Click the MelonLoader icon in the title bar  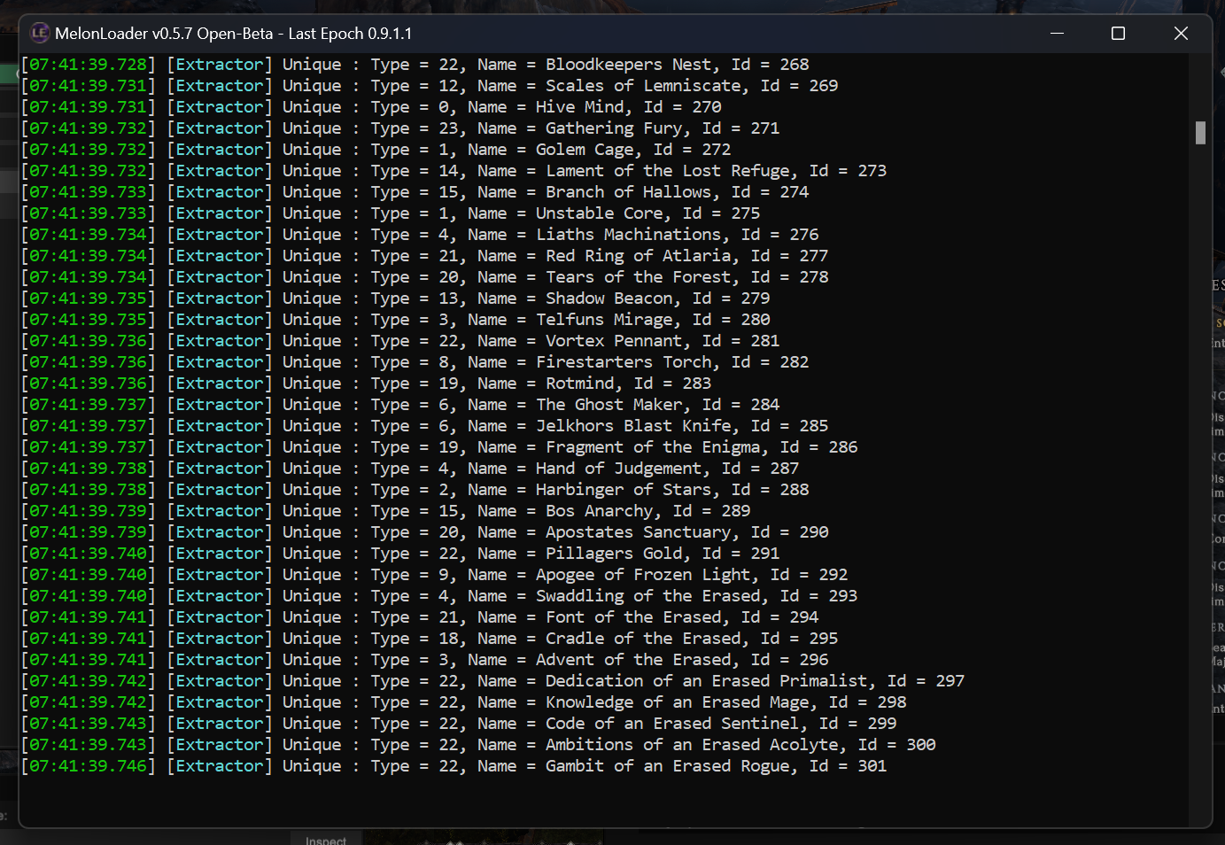(x=40, y=34)
